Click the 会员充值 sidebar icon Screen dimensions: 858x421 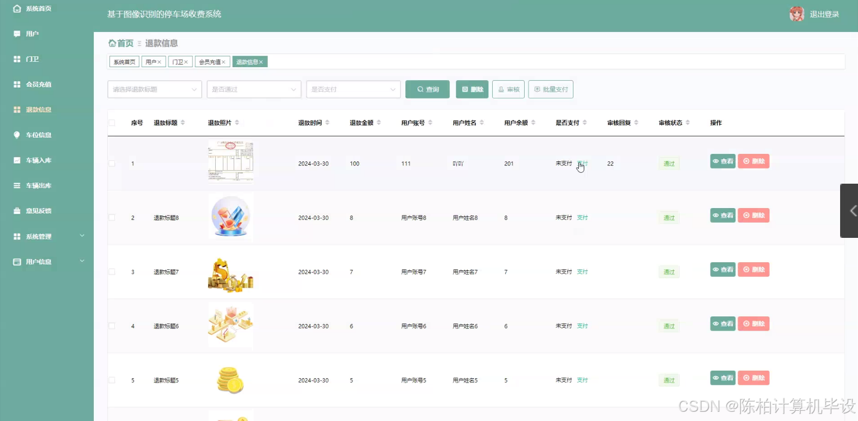pyautogui.click(x=17, y=85)
